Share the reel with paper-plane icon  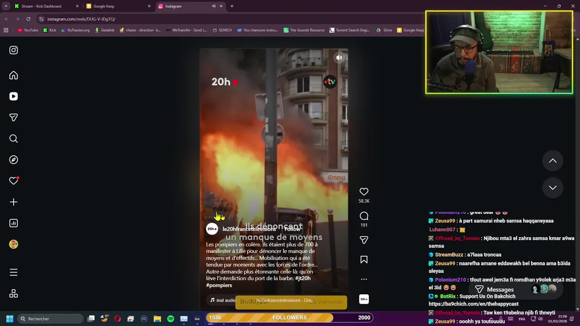click(364, 240)
